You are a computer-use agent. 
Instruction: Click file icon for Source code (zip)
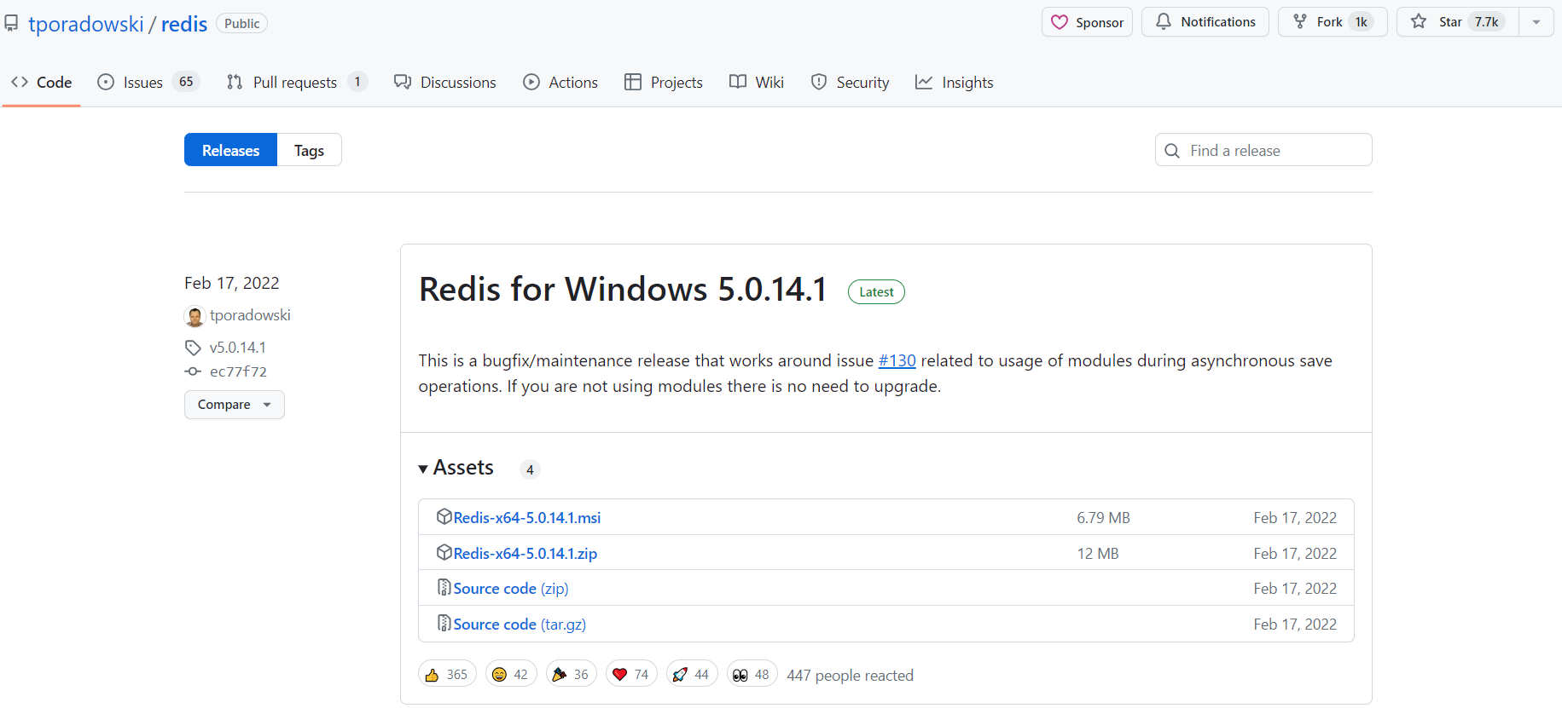click(x=444, y=587)
